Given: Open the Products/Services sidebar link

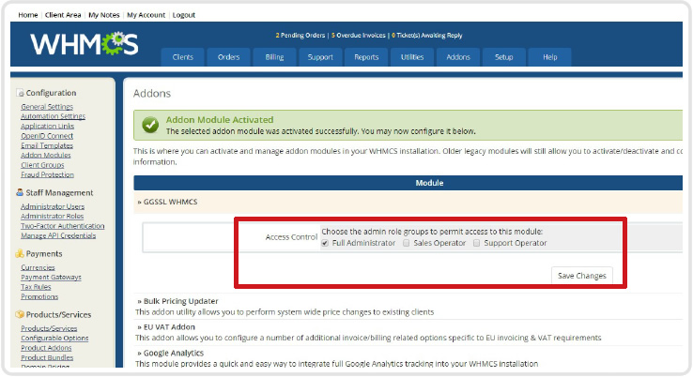Looking at the screenshot, I should [x=49, y=328].
